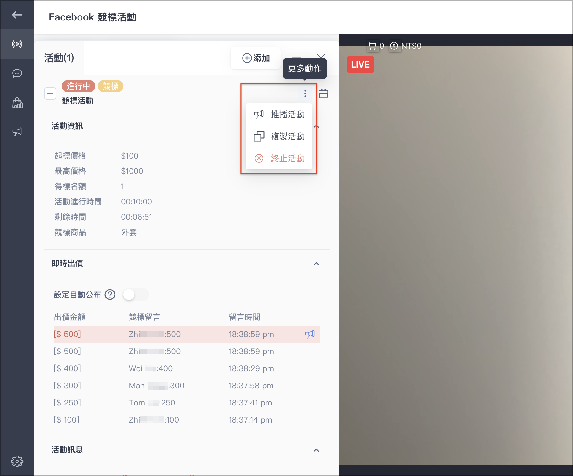The image size is (573, 476).
Task: Click the shopping cart icon on the live video
Action: pyautogui.click(x=372, y=46)
